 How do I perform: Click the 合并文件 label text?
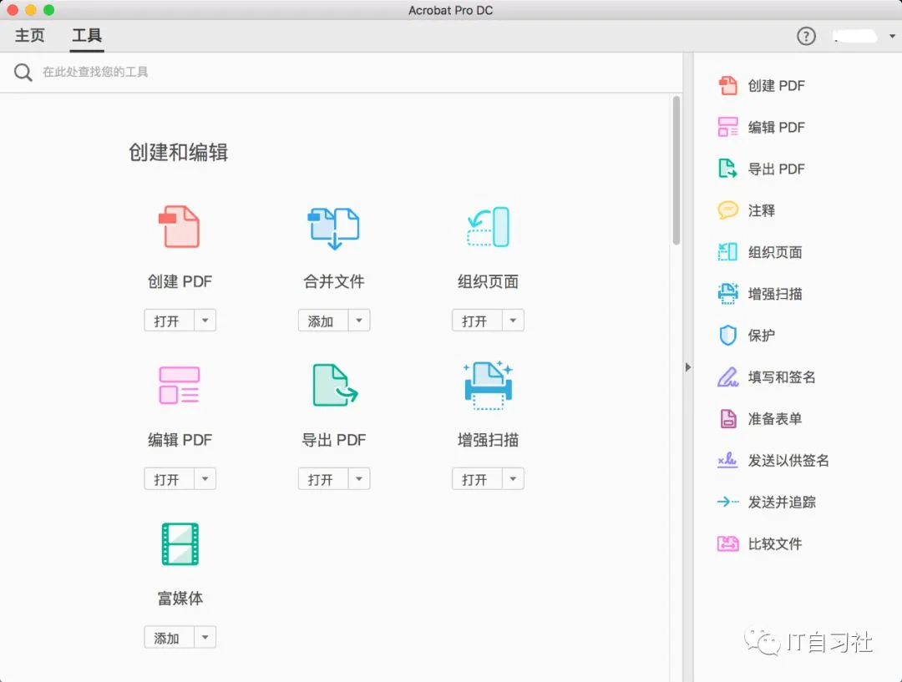[x=333, y=281]
